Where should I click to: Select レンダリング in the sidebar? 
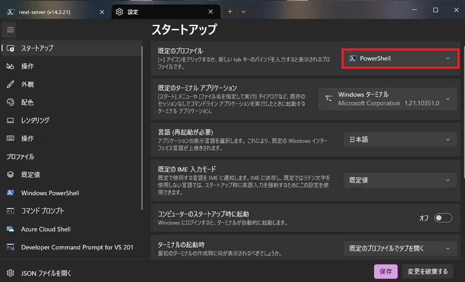point(72,121)
